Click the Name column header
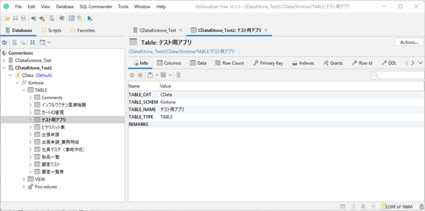Viewport: 425px width, 211px height. point(144,86)
